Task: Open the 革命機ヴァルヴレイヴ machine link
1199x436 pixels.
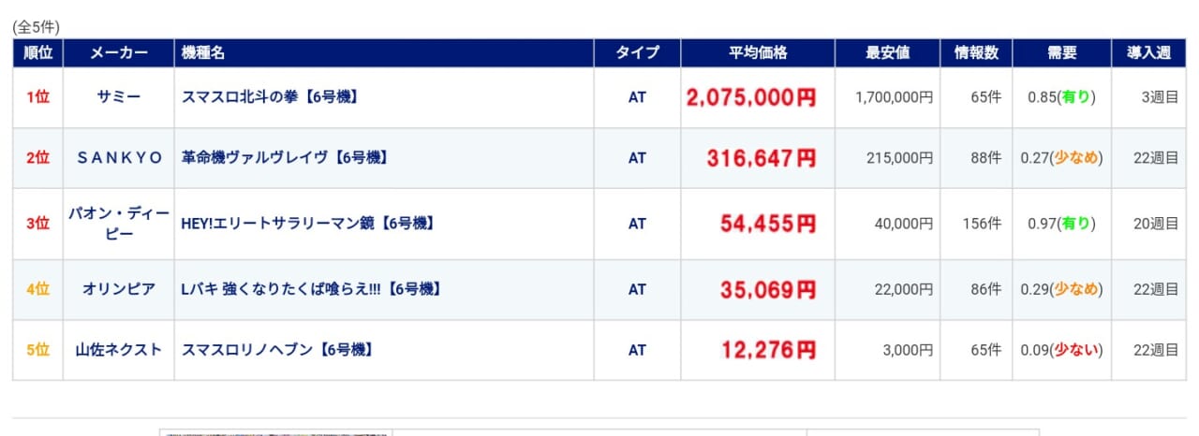Action: click(x=285, y=158)
